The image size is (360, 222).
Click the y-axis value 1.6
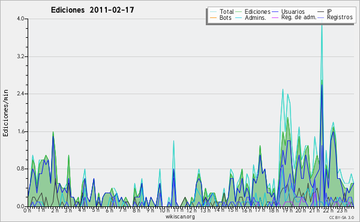[x=20, y=131]
